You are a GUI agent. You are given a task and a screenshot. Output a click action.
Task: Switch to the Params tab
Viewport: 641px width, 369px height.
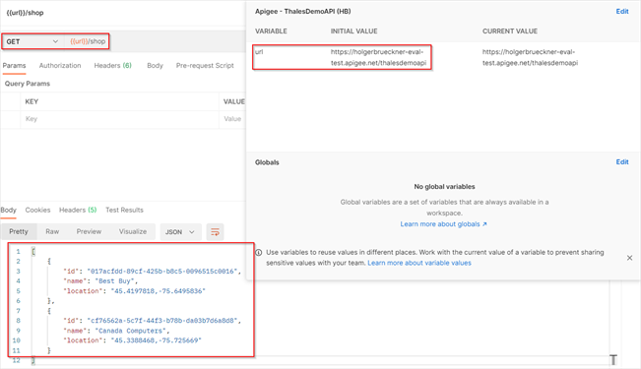(x=15, y=65)
